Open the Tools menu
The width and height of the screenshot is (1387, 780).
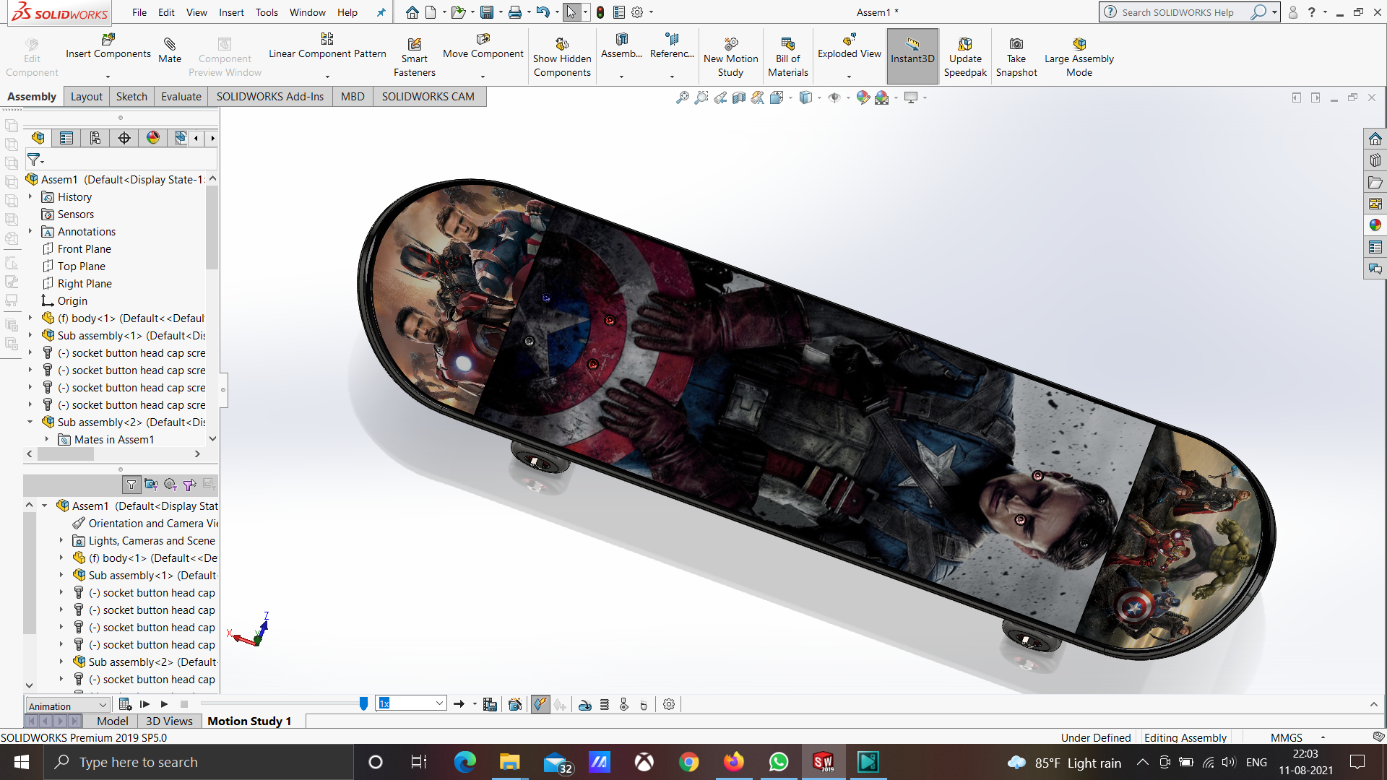tap(267, 12)
